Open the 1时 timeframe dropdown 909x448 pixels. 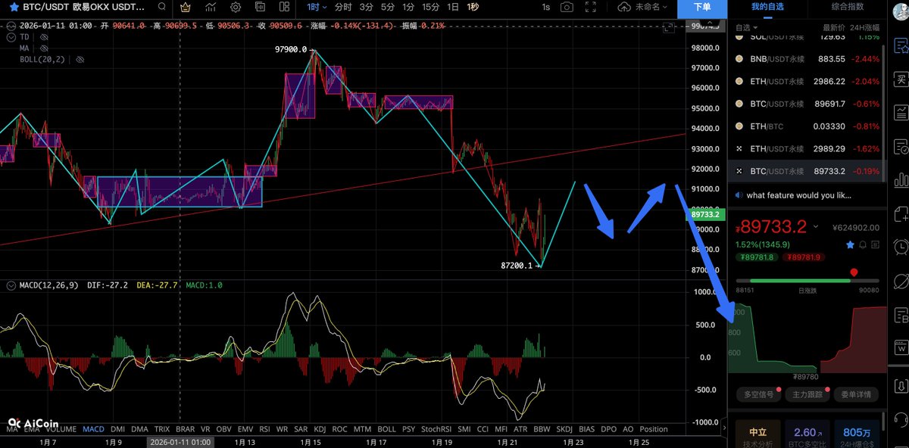316,7
